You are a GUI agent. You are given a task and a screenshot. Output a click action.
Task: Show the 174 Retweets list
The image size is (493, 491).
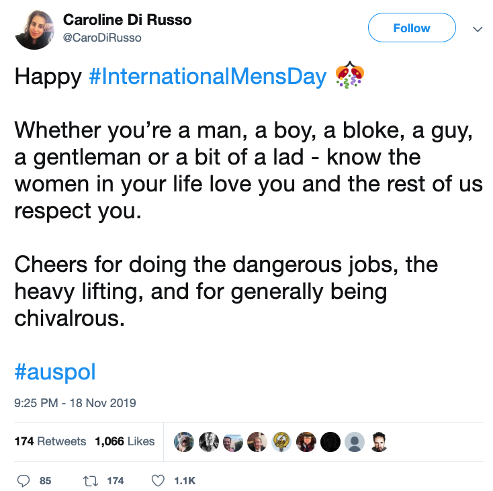pos(50,441)
